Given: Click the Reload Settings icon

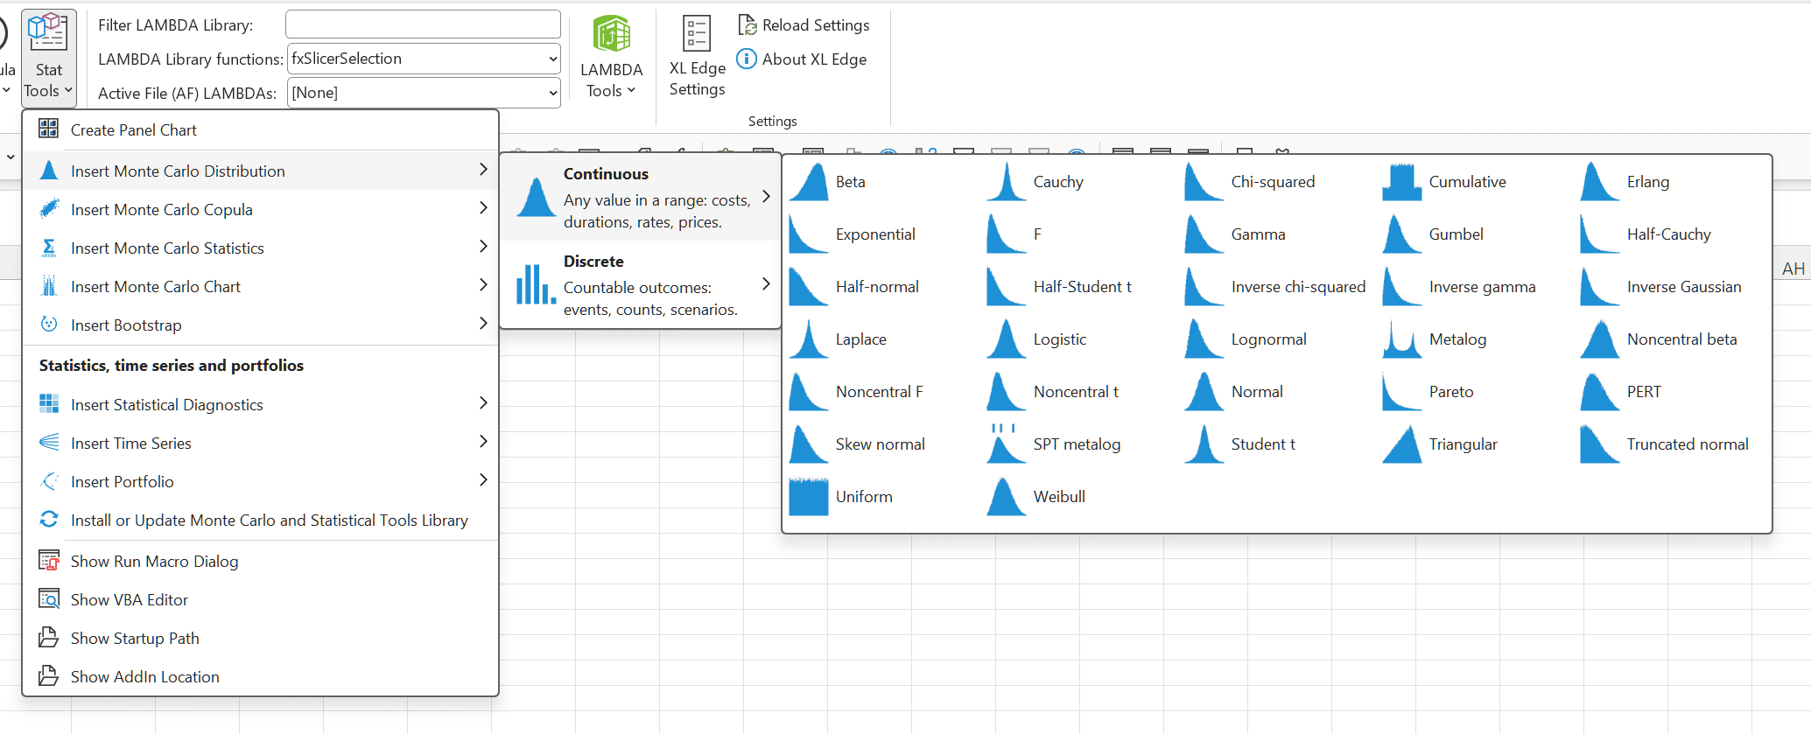Looking at the screenshot, I should pos(747,25).
